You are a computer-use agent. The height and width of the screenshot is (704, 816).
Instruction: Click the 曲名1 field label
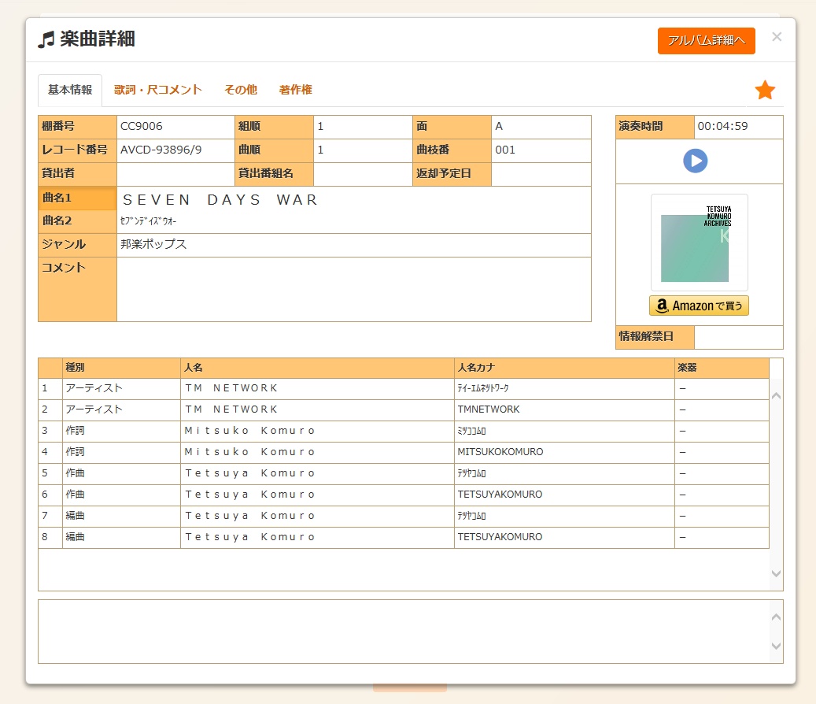[57, 198]
